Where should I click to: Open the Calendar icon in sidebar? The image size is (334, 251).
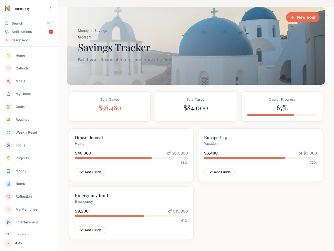click(x=8, y=68)
